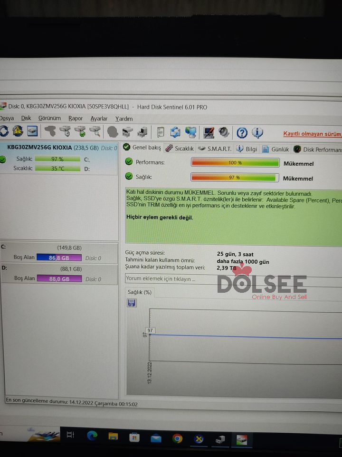Viewport: 342px width, 457px height.
Task: Open the Bilgi tab
Action: click(247, 149)
